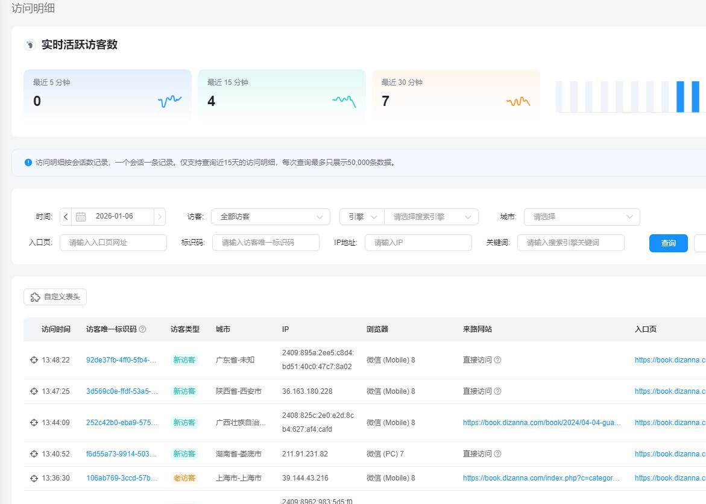Click the help icon beside 访客唯一标识码
The width and height of the screenshot is (706, 504).
(x=143, y=329)
